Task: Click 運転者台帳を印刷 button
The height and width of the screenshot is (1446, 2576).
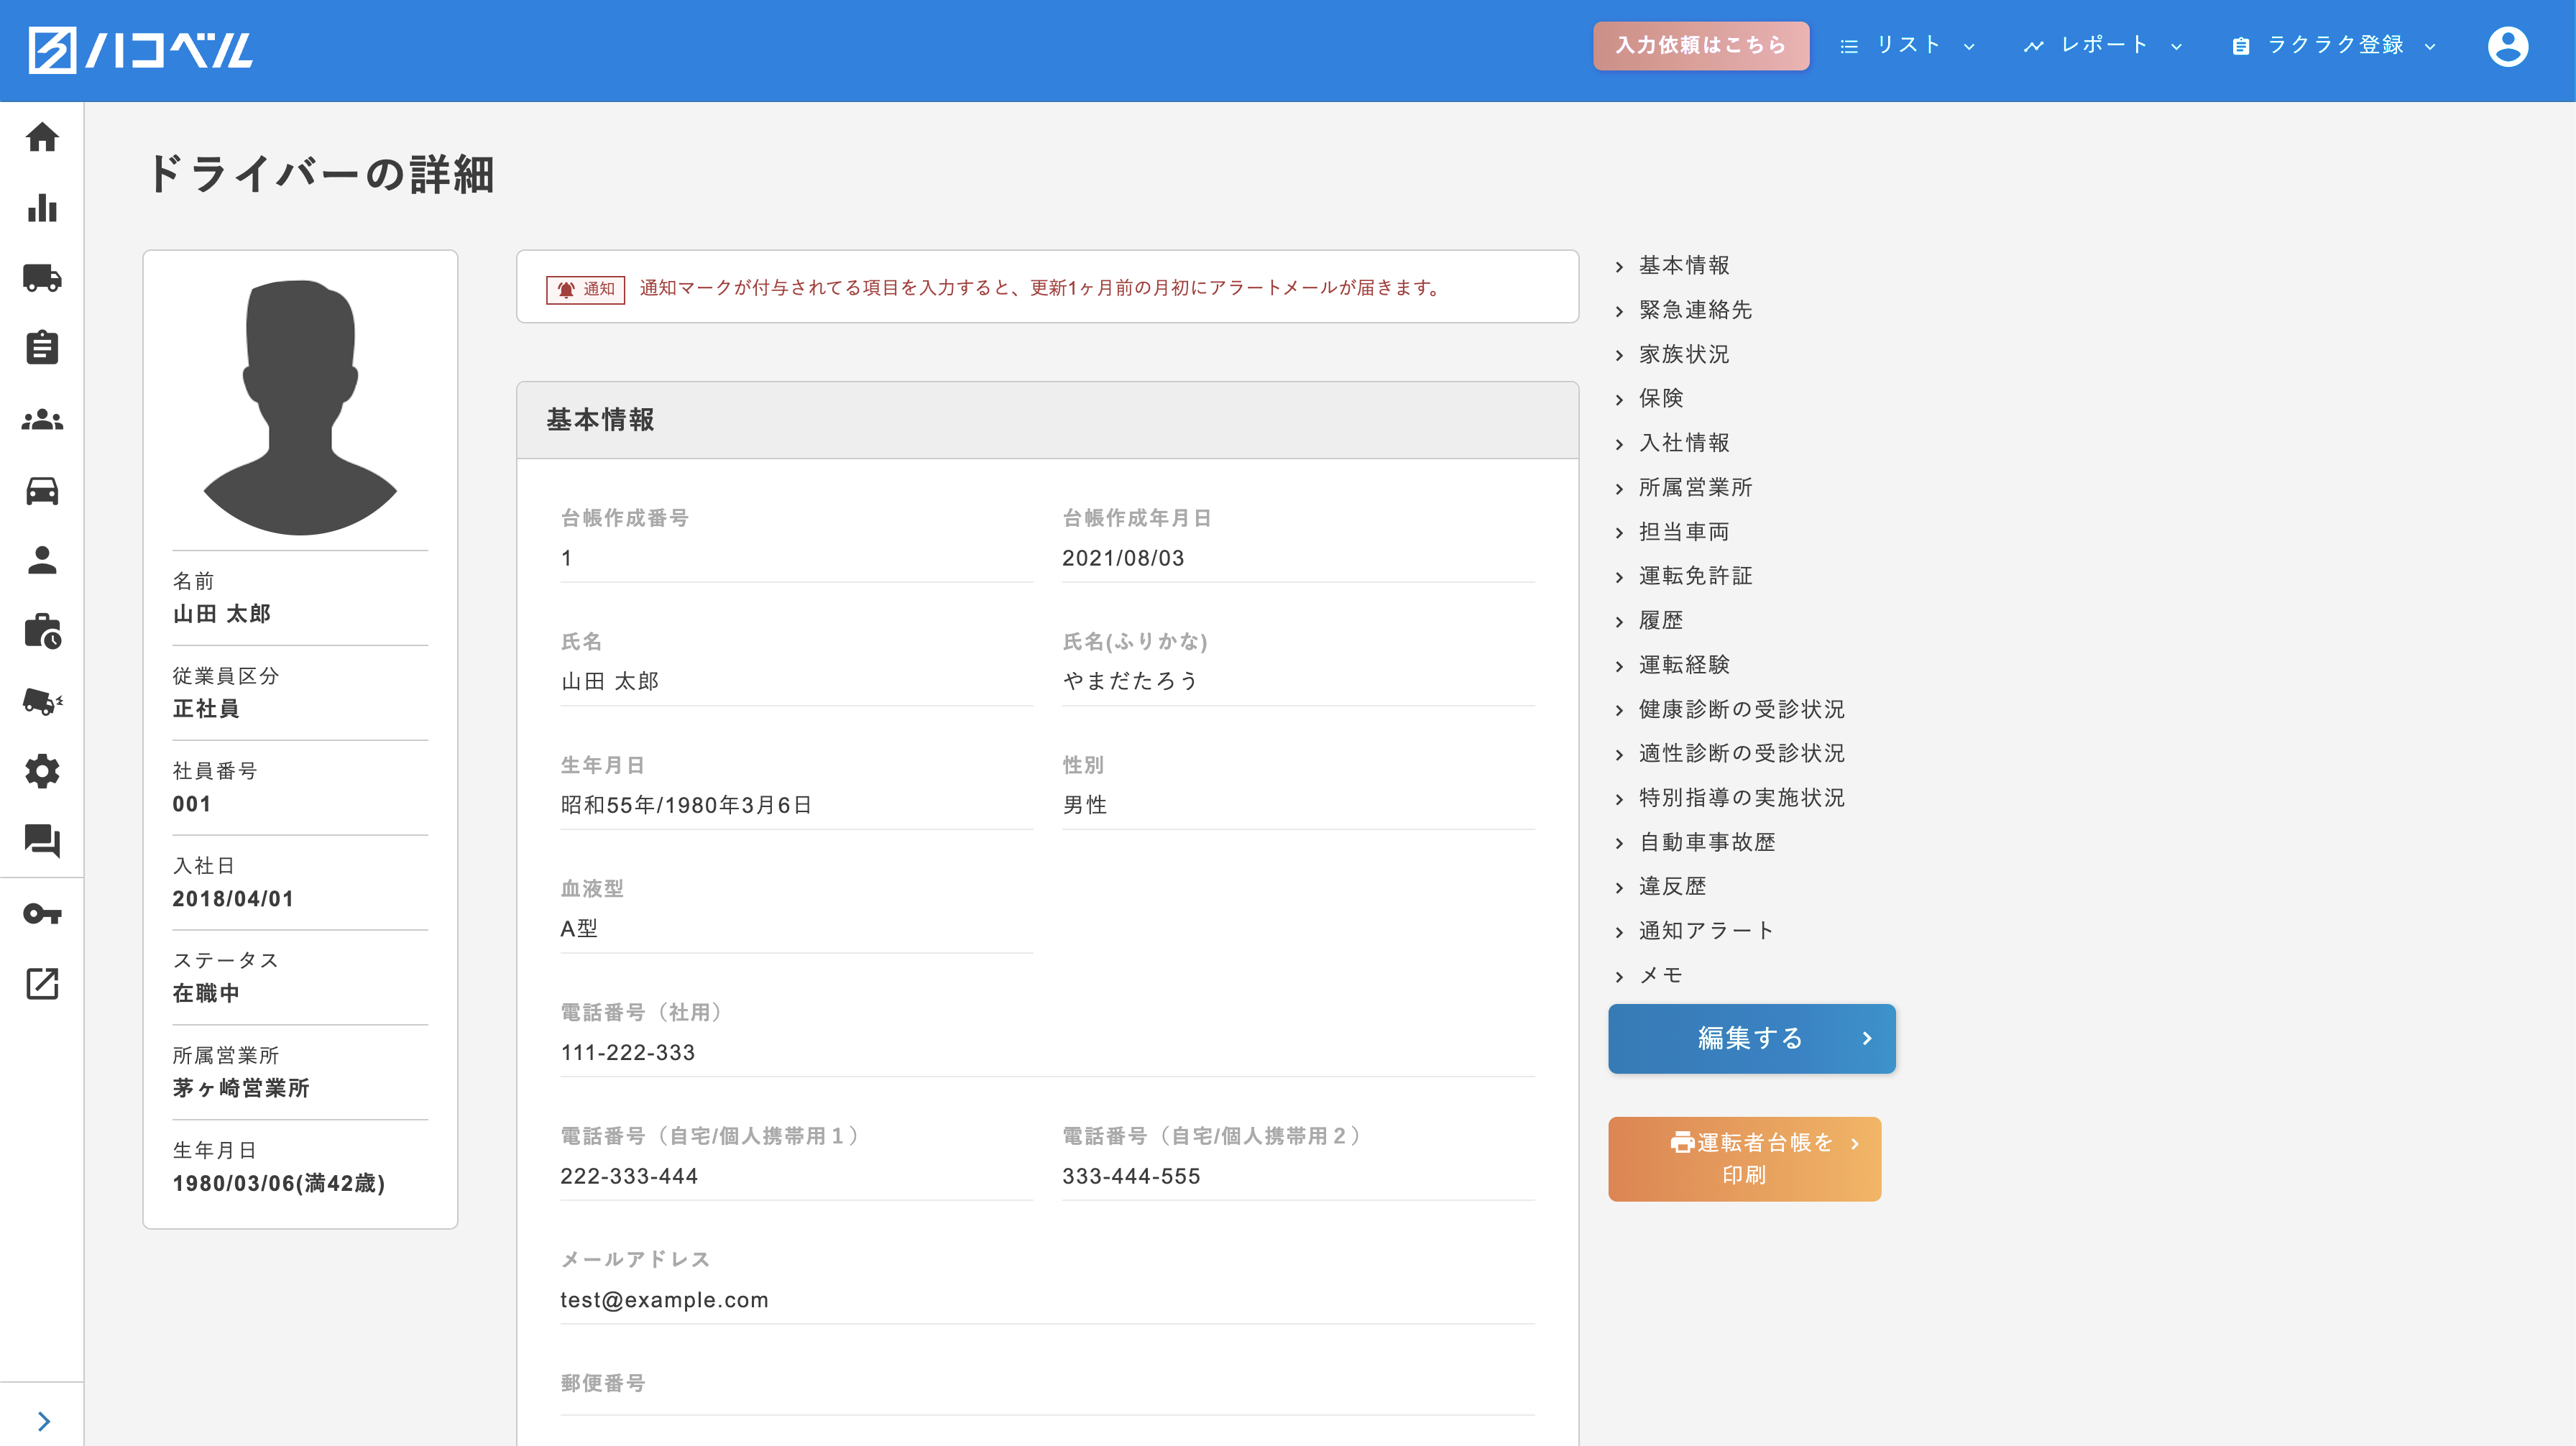Action: click(x=1744, y=1158)
